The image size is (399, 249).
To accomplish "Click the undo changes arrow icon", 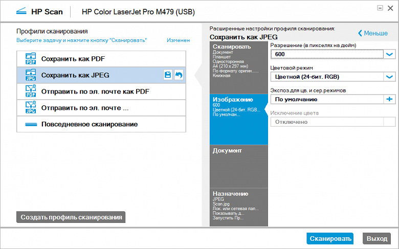I will [x=179, y=75].
